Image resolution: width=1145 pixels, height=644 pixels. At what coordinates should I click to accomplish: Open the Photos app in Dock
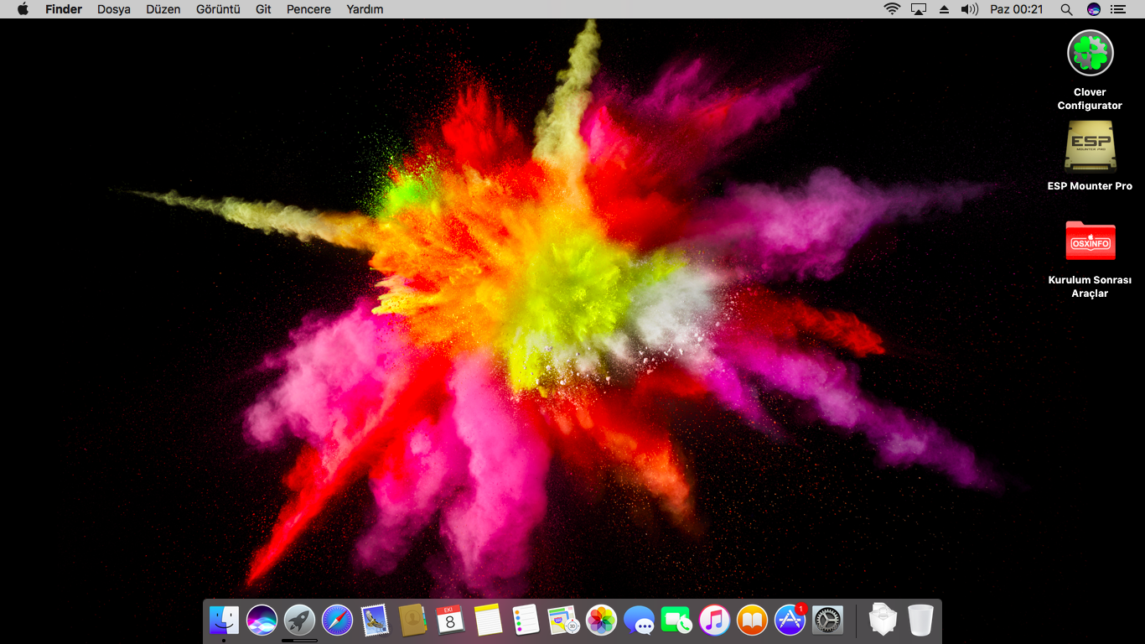coord(601,621)
